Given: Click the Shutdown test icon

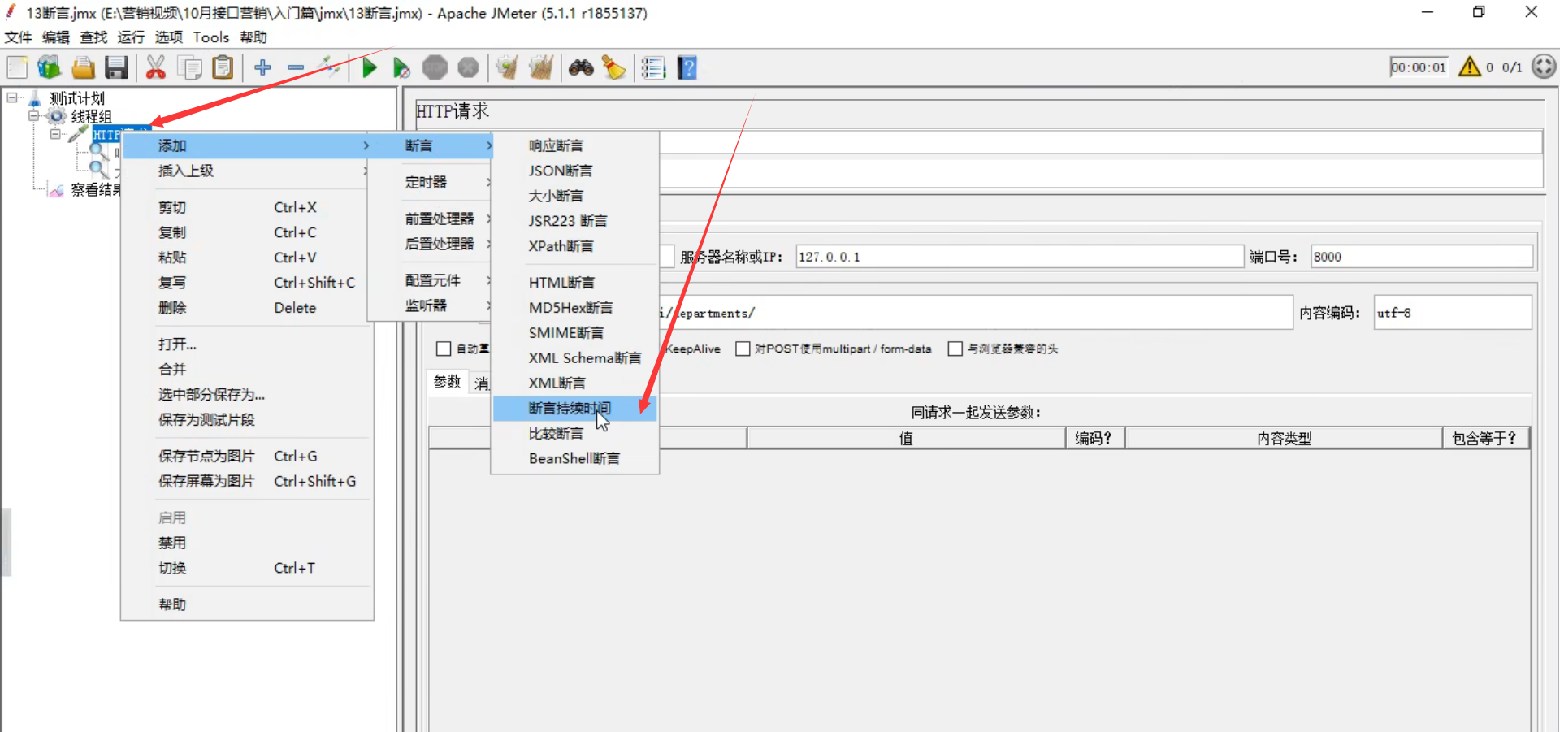Looking at the screenshot, I should click(x=468, y=67).
